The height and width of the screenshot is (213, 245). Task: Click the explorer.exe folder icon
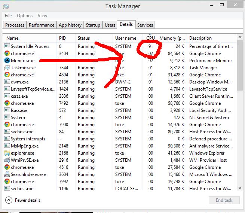click(7, 153)
